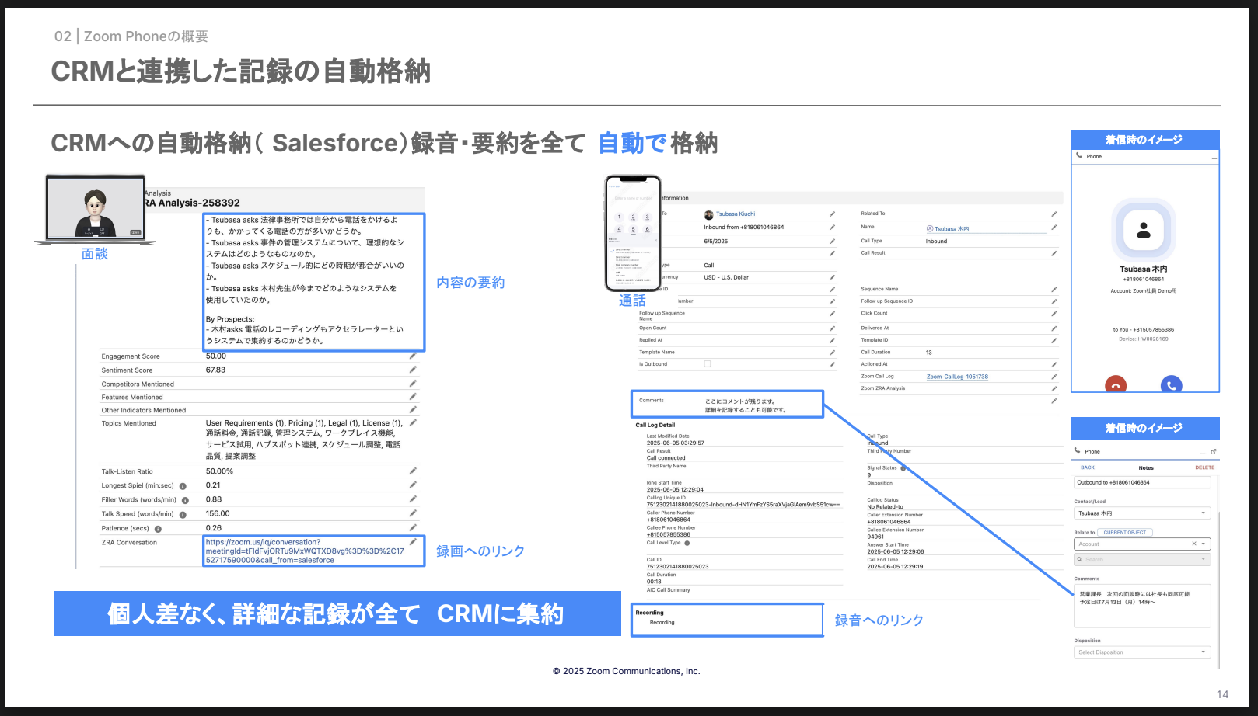Screen dimensions: 1258x716
Task: Click the CURRENT OBJECT button
Action: 1125,532
